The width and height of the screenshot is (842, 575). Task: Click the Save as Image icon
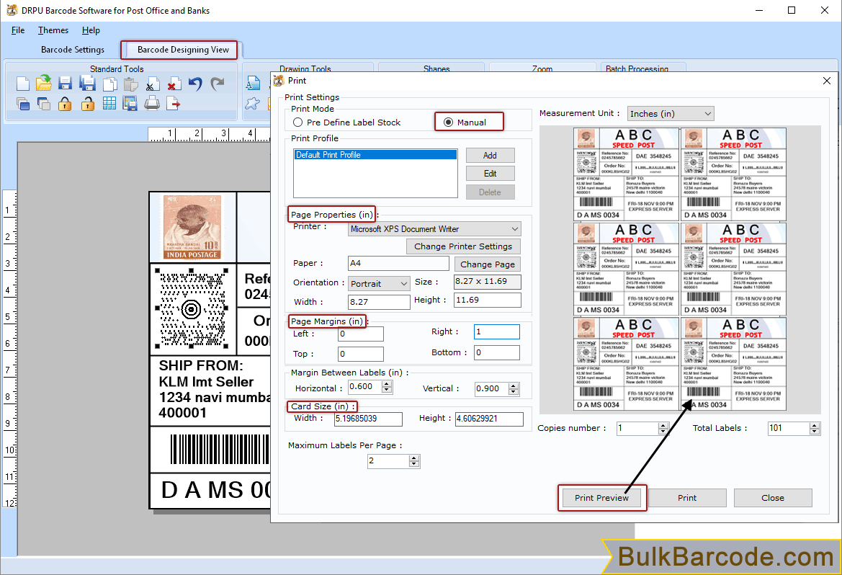click(130, 104)
